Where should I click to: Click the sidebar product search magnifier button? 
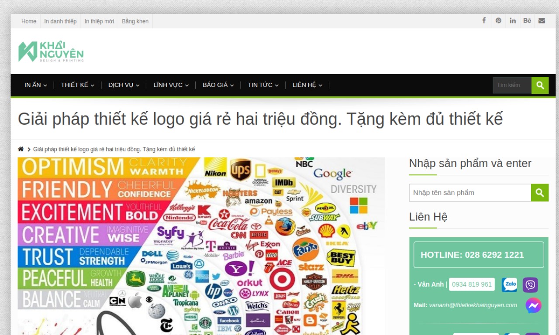coord(540,192)
